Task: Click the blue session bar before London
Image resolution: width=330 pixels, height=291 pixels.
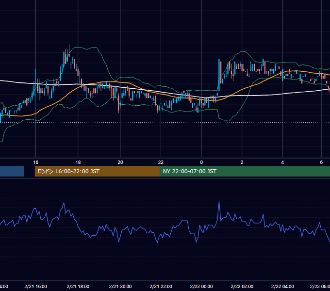Action: coord(12,171)
